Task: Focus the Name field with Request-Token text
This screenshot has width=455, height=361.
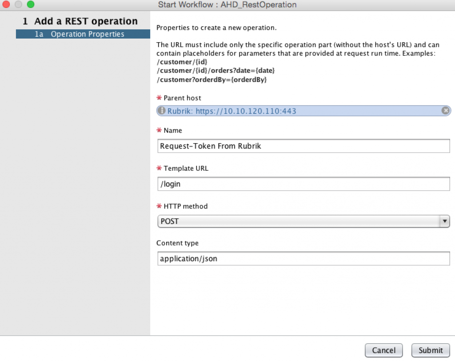Action: tap(303, 146)
